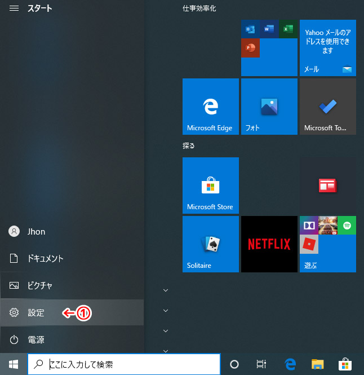The width and height of the screenshot is (364, 375).
Task: Click the picture icon beside ピクチャ
Action: point(14,285)
